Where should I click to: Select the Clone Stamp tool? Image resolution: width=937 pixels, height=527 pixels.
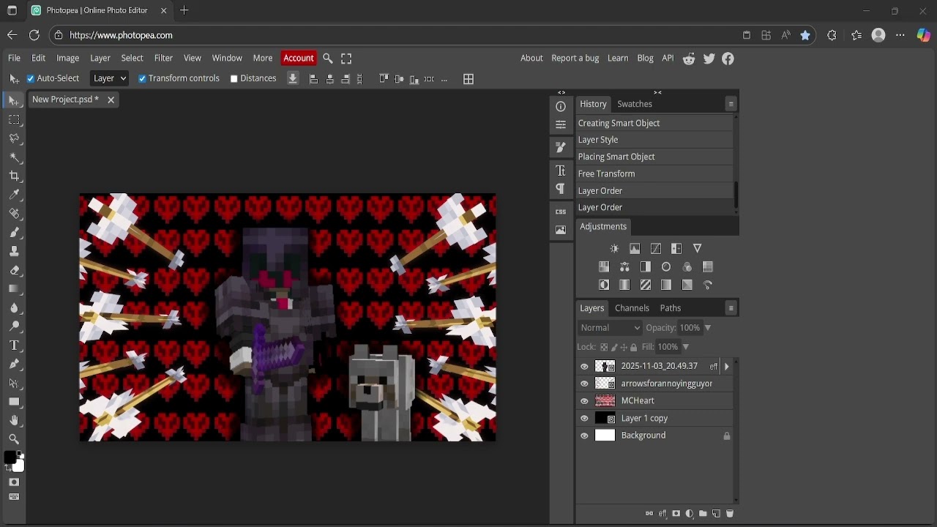point(14,251)
